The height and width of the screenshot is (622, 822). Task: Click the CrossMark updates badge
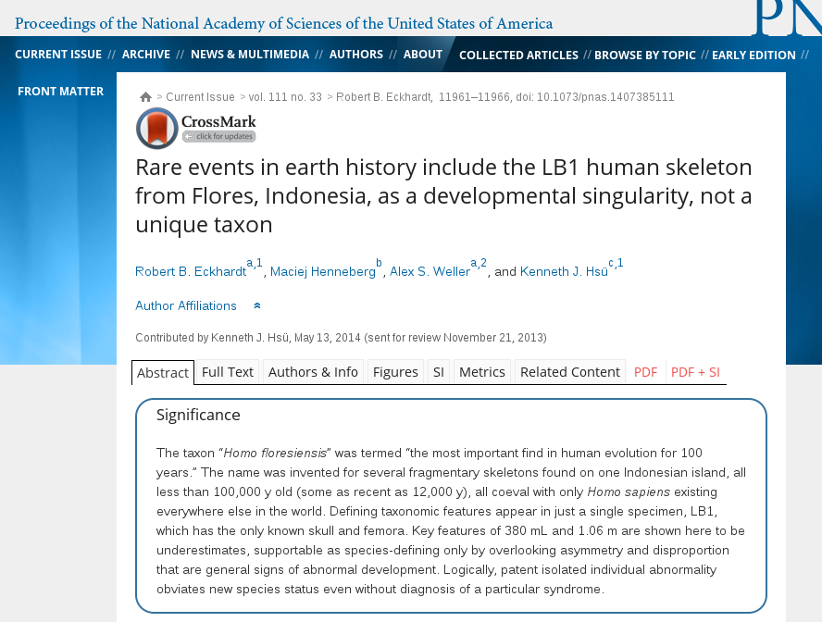(196, 128)
